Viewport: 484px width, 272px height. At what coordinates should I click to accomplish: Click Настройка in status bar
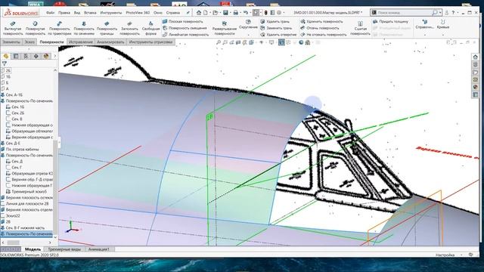click(445, 255)
